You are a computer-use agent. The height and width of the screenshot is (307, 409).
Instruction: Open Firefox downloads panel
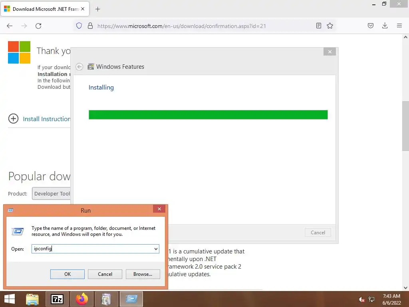point(385,26)
